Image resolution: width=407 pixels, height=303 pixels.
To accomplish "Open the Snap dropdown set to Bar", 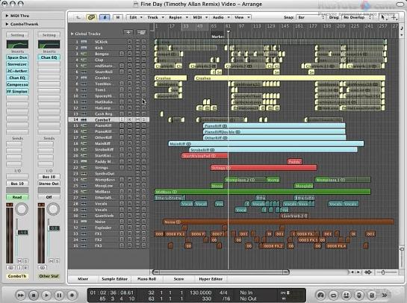I will pyautogui.click(x=311, y=17).
